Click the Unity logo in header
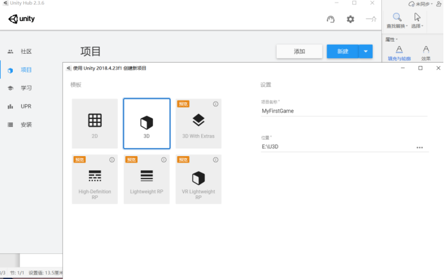 coord(22,19)
